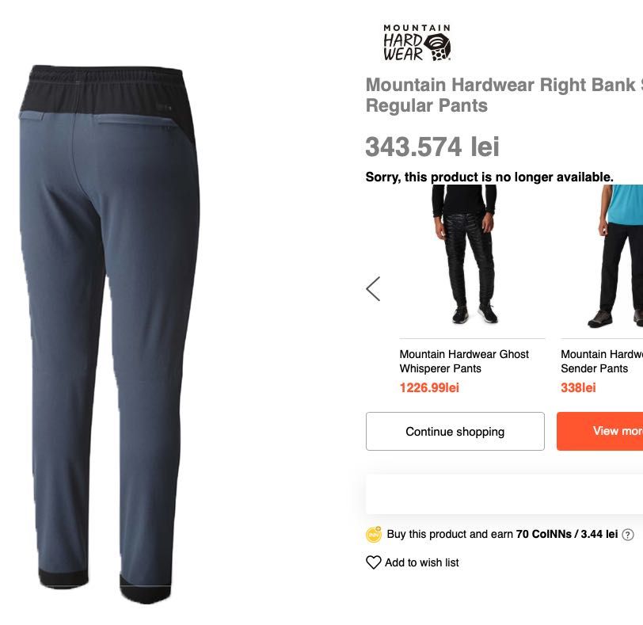Click the Right Bank Regular Pants title
Viewport: 643px width, 625px height.
point(504,95)
